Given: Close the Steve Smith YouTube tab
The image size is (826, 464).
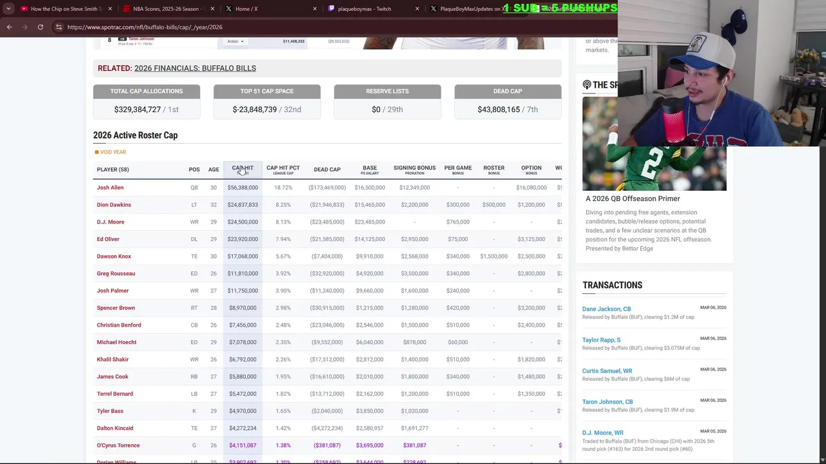Looking at the screenshot, I should click(x=110, y=9).
